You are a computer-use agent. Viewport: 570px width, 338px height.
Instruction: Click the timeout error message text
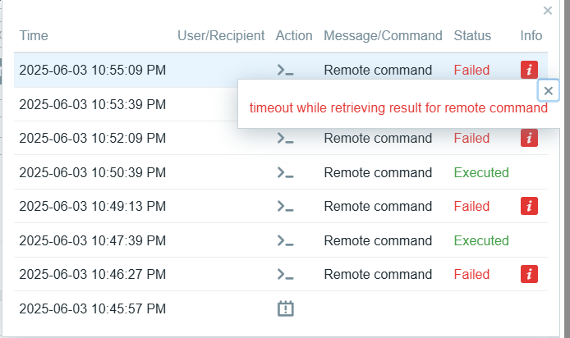398,107
